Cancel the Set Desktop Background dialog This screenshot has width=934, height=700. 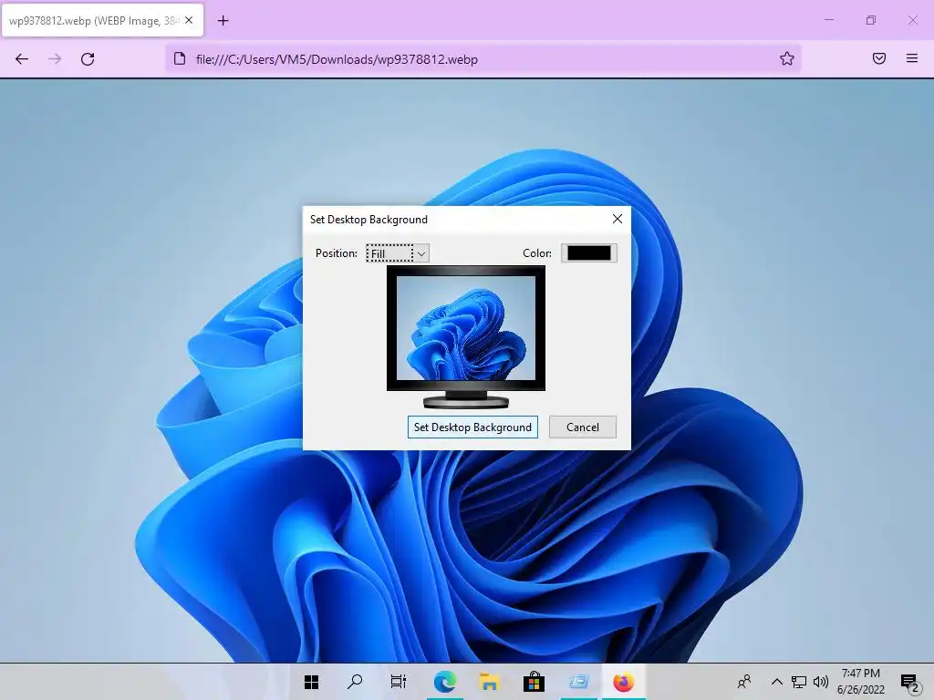[583, 427]
